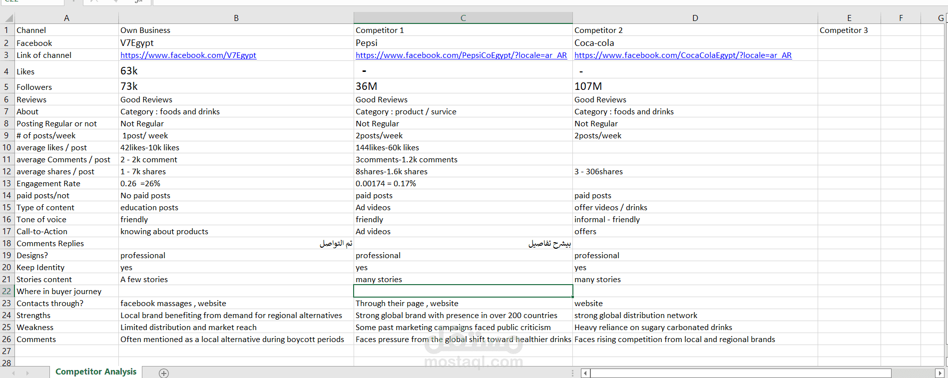
Task: Select label cell 'Call-to-Action'
Action: (66, 232)
